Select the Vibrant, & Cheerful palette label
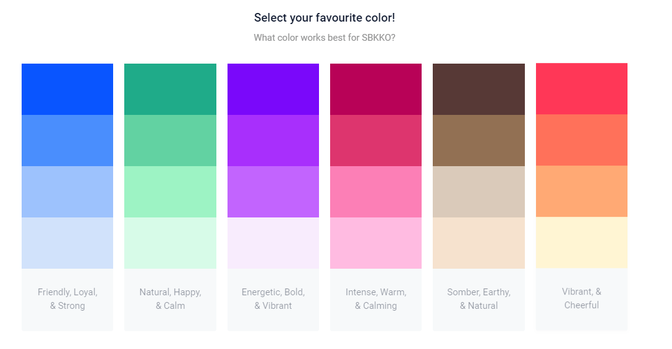The image size is (672, 349). pos(581,298)
